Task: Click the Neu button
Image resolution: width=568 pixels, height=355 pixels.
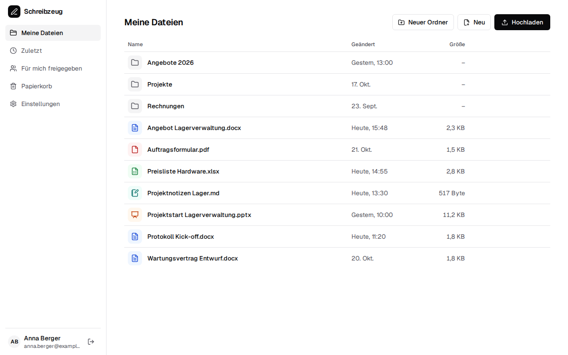Action: [474, 22]
